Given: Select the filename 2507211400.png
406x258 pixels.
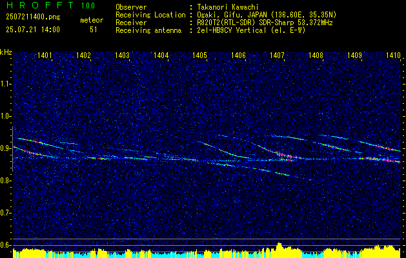Looking at the screenshot, I should coord(33,17).
